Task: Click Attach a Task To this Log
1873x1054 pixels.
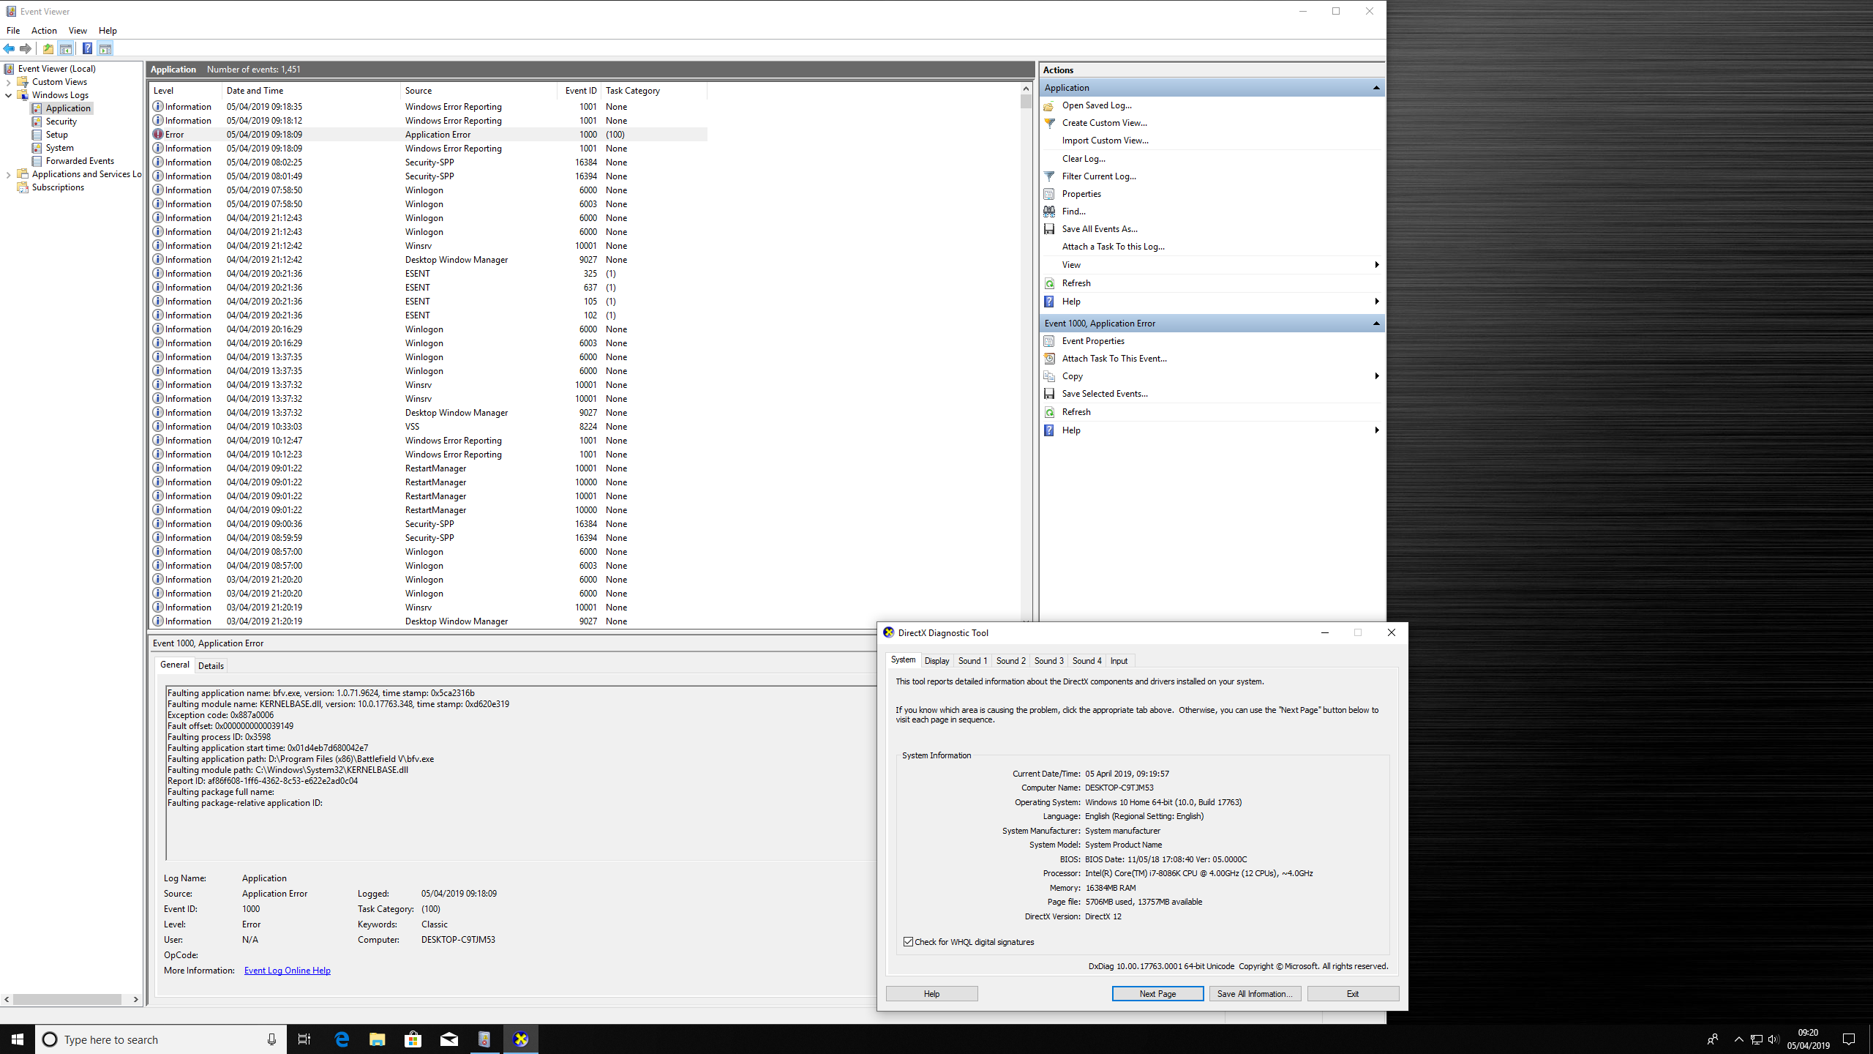Action: pos(1113,247)
